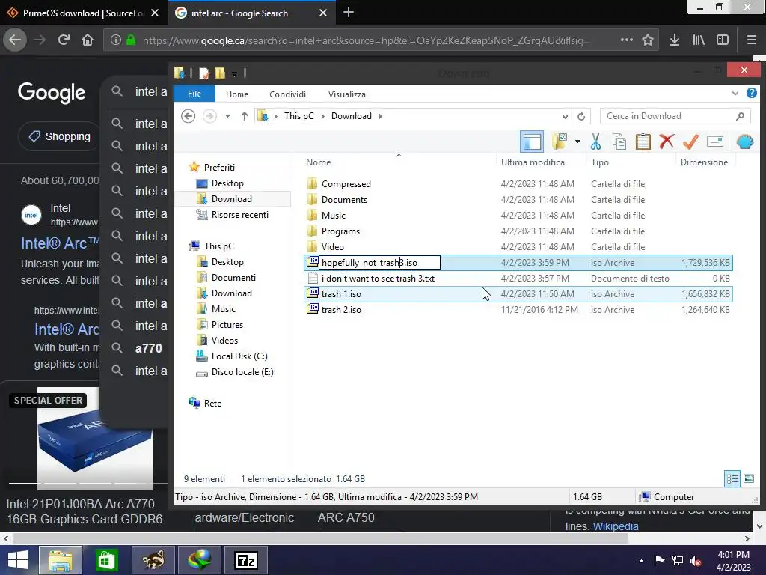
Task: Sort by Nome column header
Action: coord(318,162)
